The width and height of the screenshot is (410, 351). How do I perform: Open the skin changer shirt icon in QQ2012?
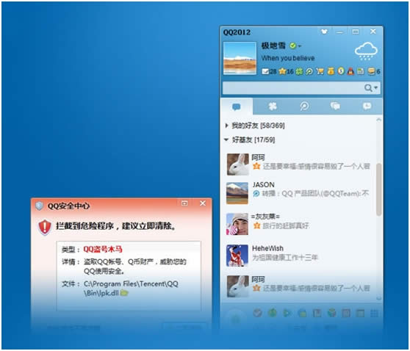(324, 32)
